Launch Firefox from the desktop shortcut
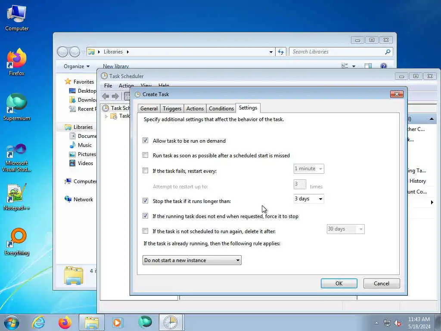The image size is (441, 331). click(17, 62)
